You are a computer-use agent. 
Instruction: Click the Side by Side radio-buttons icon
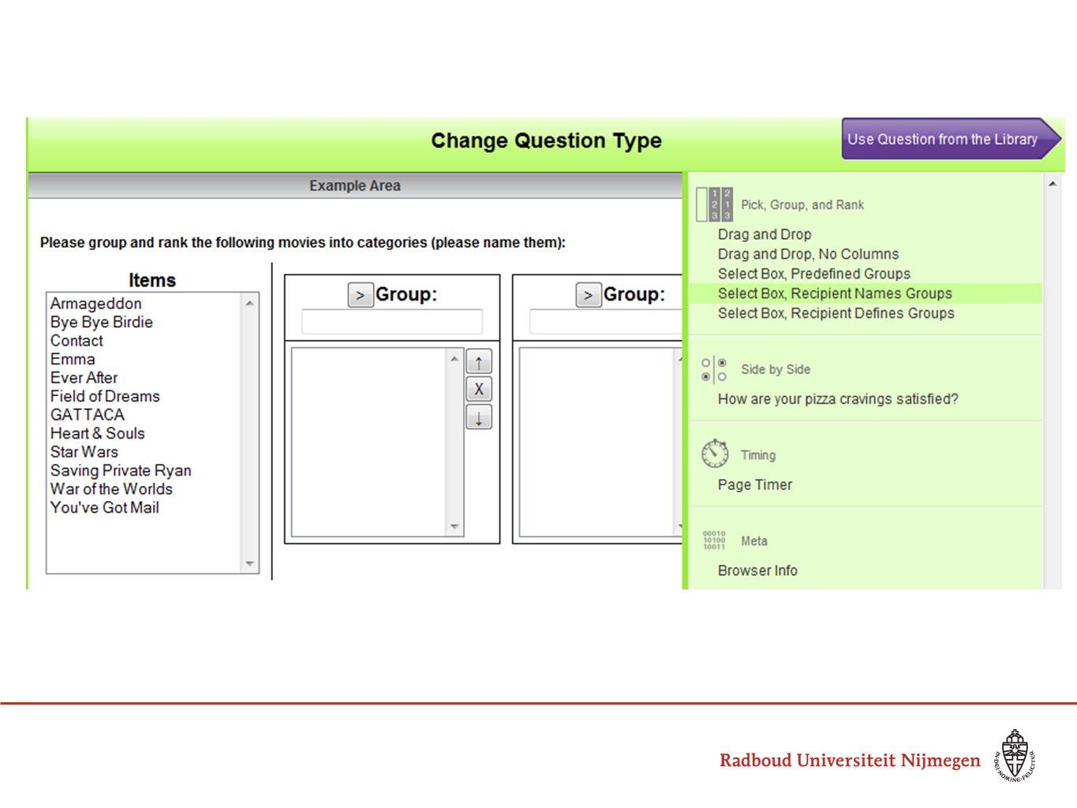(714, 369)
